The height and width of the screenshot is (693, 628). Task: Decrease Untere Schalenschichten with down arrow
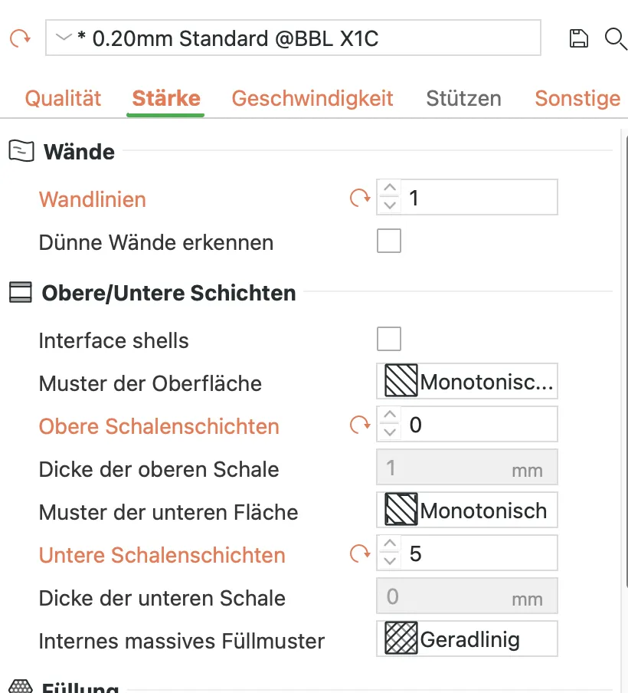click(x=390, y=561)
